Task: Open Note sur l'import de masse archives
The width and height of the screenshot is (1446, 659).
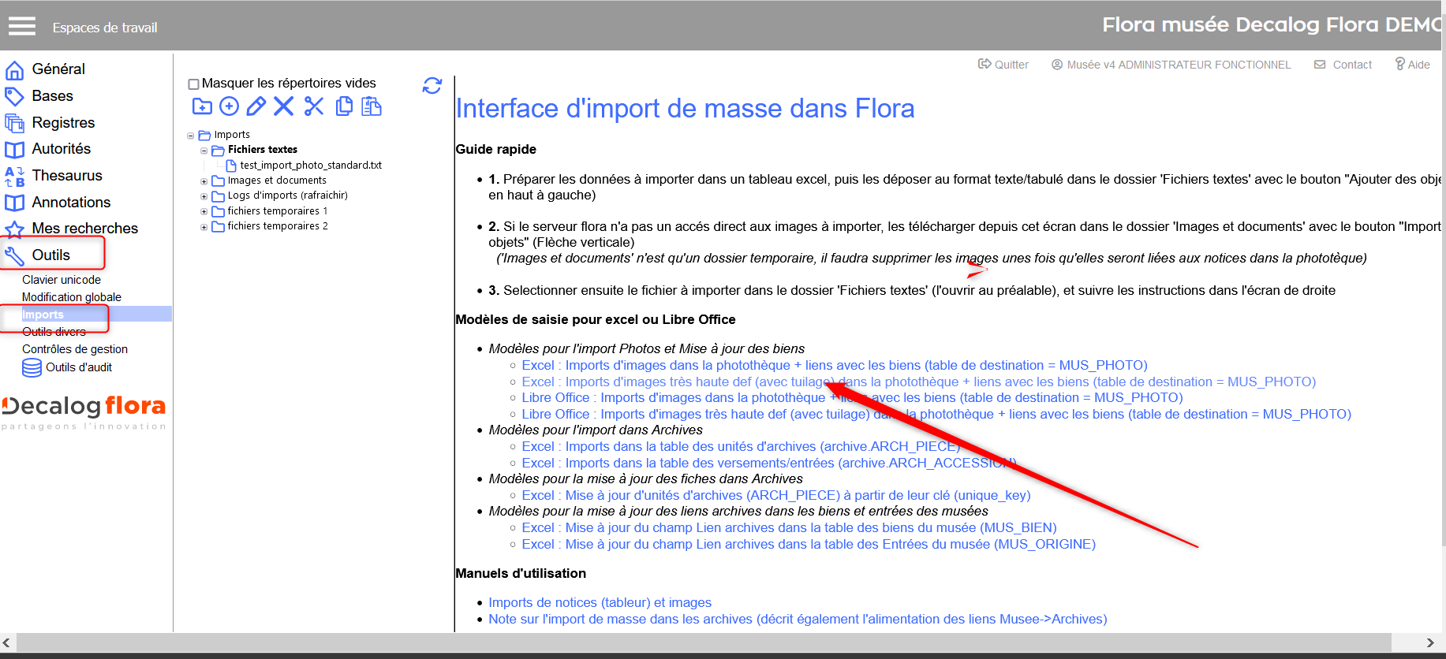Action: tap(798, 620)
